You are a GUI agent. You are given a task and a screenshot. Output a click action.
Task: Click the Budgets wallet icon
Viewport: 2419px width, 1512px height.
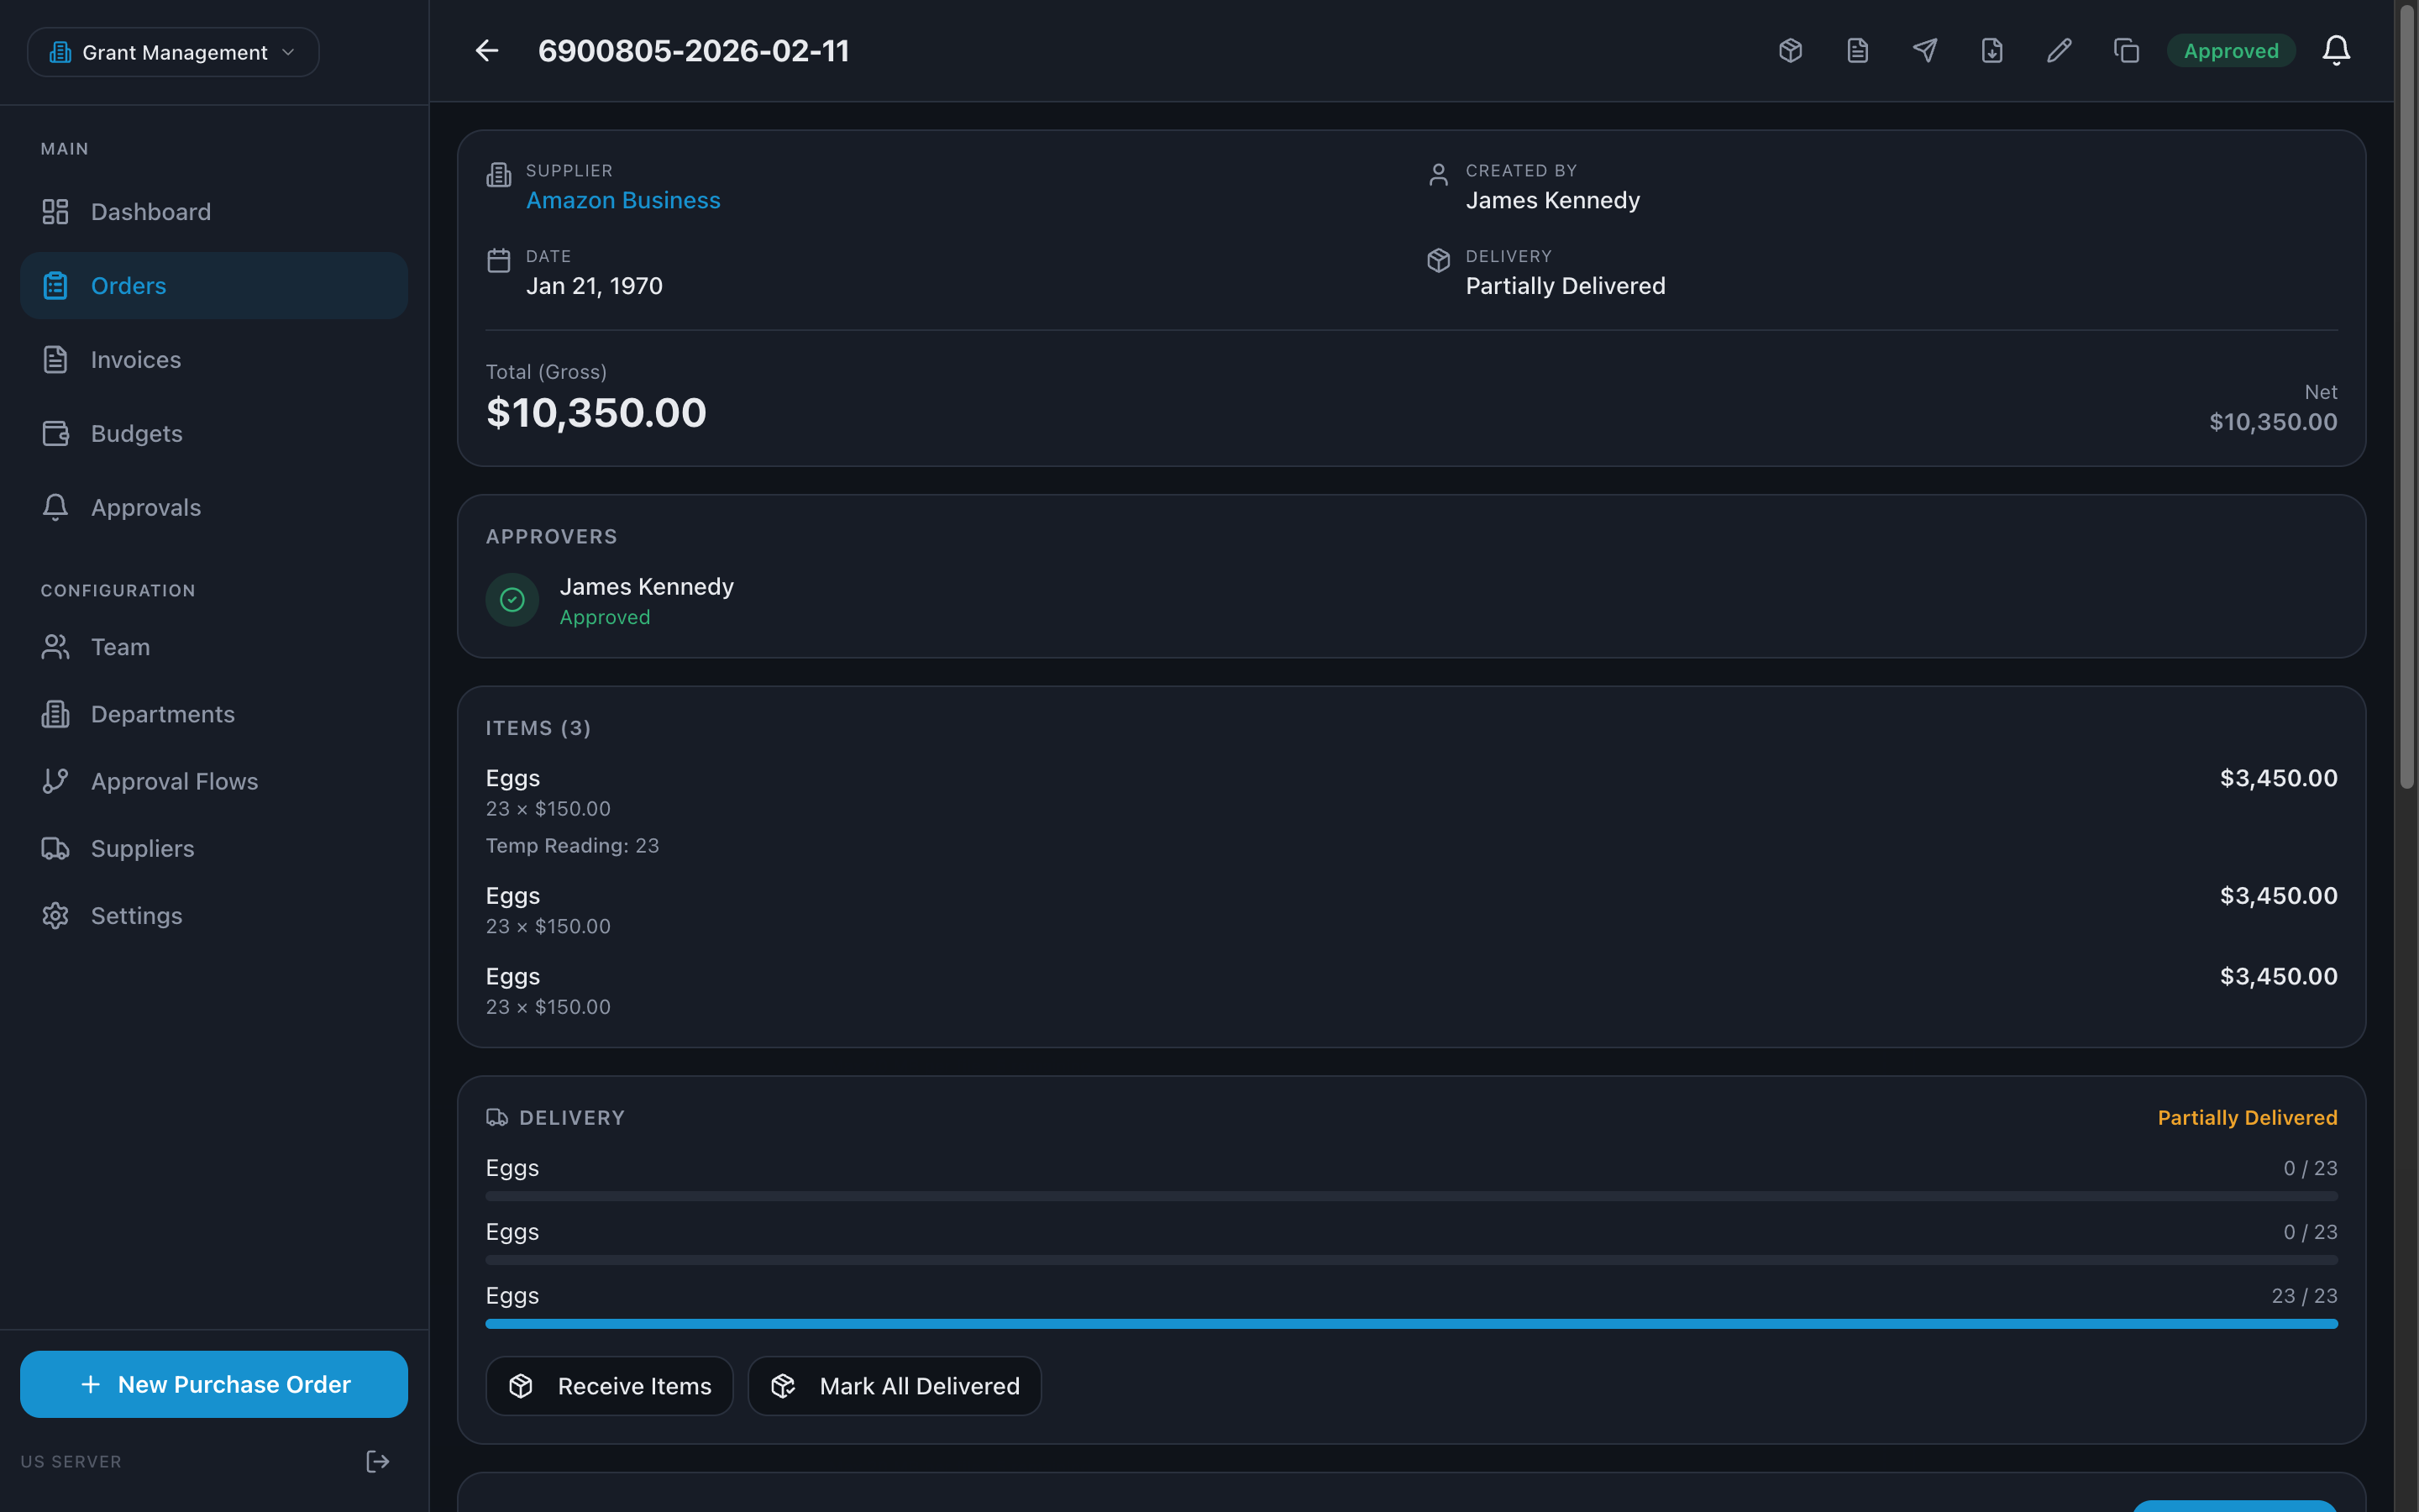(x=55, y=433)
